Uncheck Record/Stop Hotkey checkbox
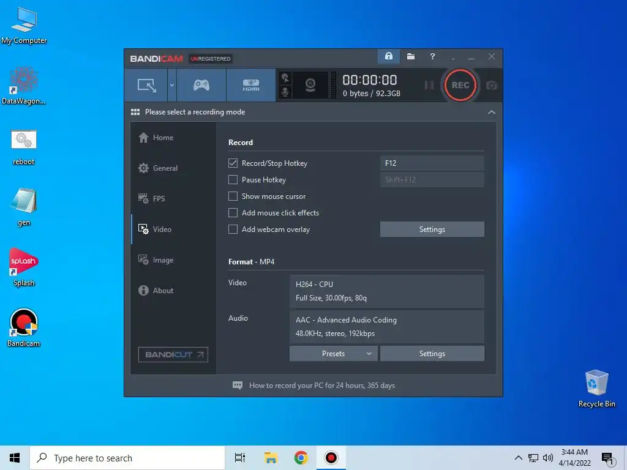The height and width of the screenshot is (470, 627). (233, 163)
